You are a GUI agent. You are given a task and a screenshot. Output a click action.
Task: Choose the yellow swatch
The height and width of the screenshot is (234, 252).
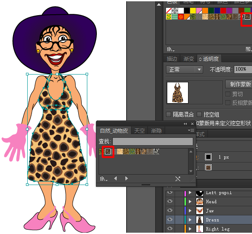coord(193,11)
